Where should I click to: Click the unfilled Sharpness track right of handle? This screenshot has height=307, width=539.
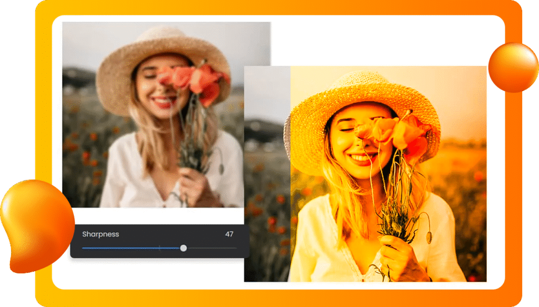tap(211, 248)
